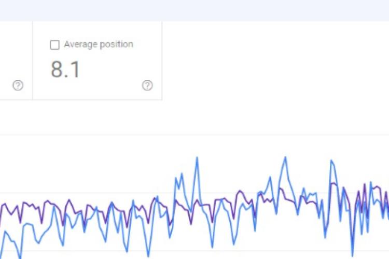Click the twin blue peaks just before the tallest central spike
Viewport: 389px width, 259px height.
(179, 176)
